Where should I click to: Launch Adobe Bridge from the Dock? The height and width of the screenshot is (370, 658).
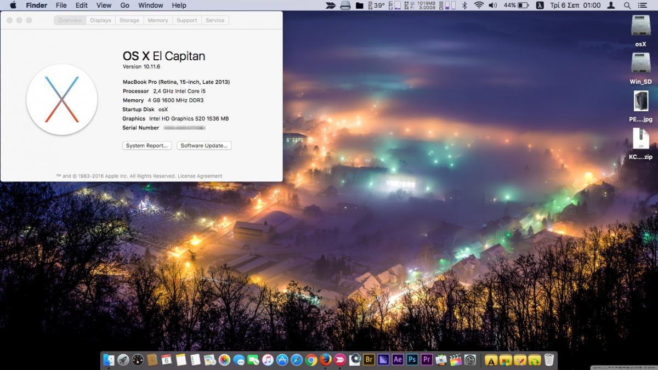click(x=369, y=360)
